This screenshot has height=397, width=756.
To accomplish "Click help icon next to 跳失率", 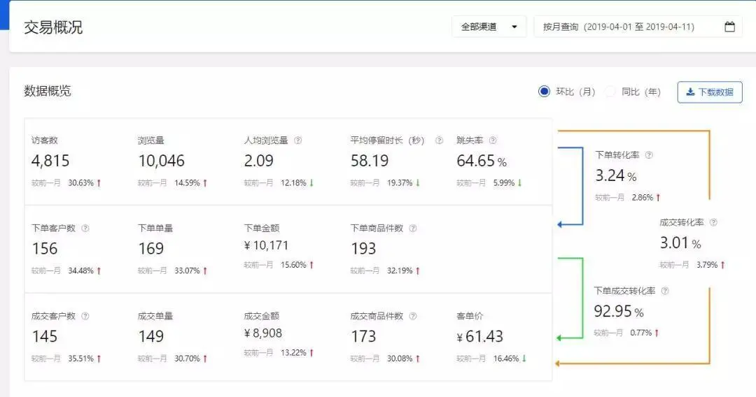I will [x=493, y=140].
